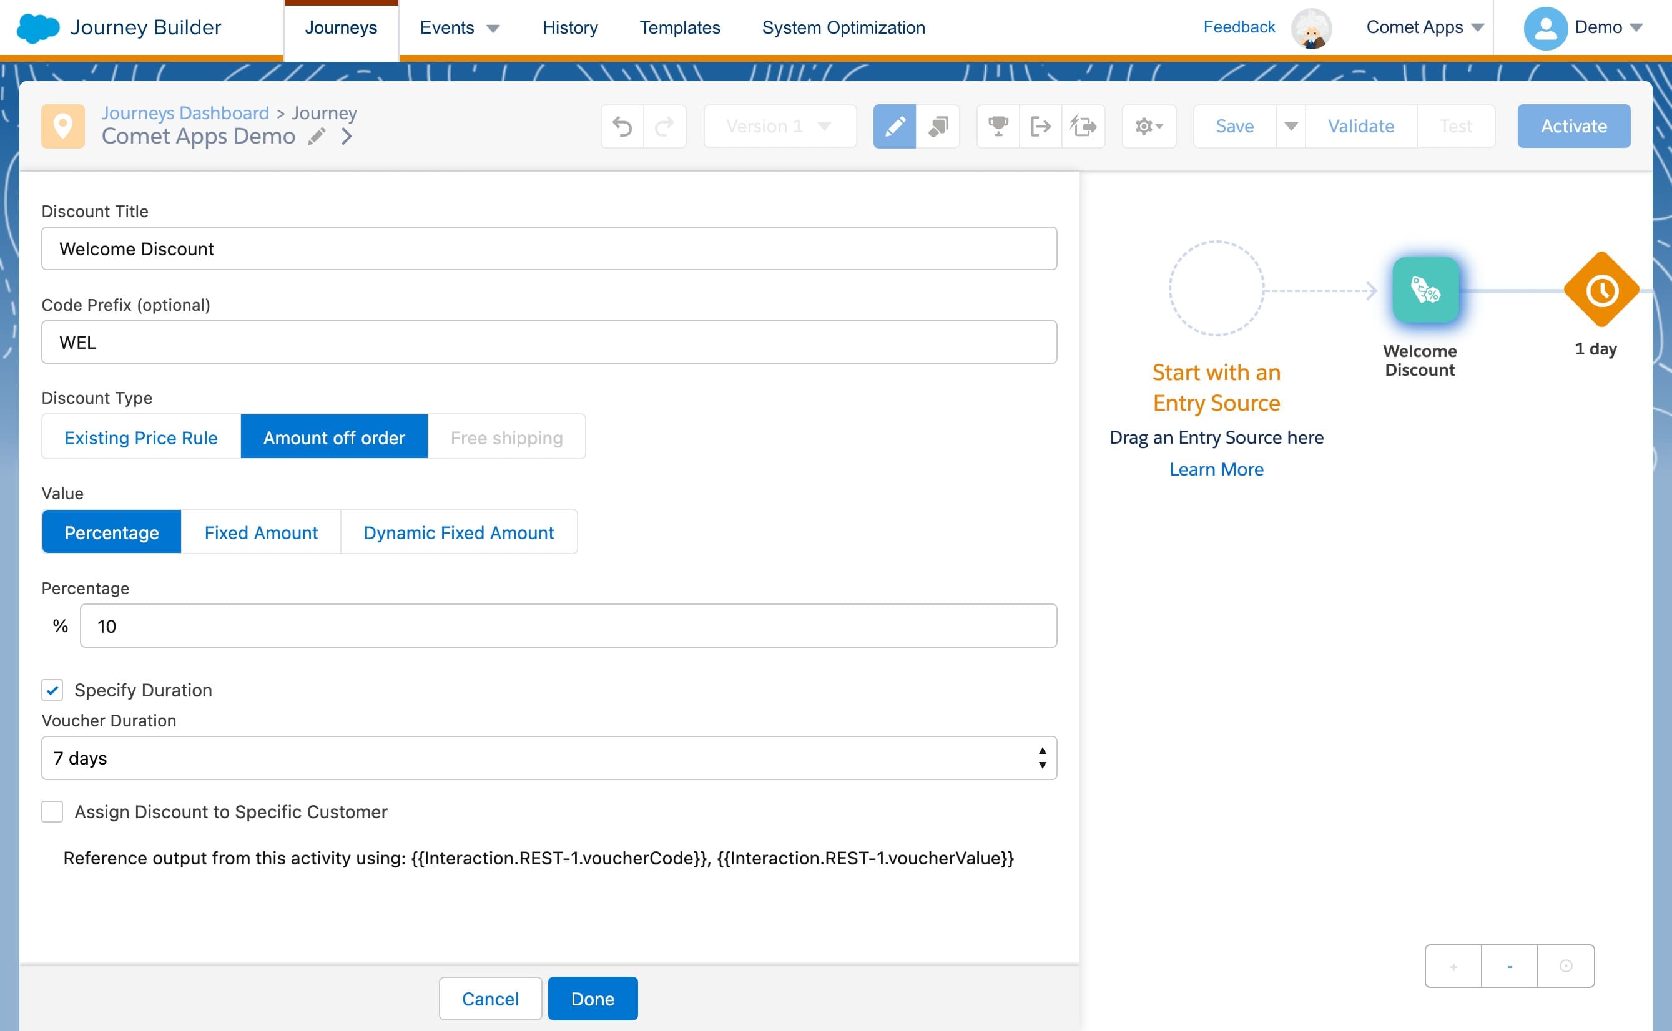Click the Percentage value input field

pos(568,626)
